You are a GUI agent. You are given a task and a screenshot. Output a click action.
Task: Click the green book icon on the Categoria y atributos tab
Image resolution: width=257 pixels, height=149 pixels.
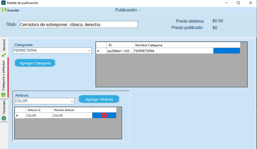coord(3,95)
